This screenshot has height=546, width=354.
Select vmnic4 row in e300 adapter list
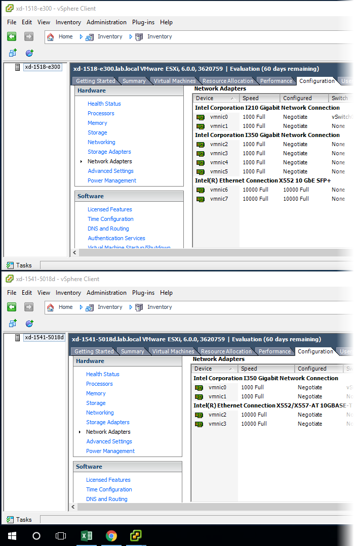(x=273, y=163)
